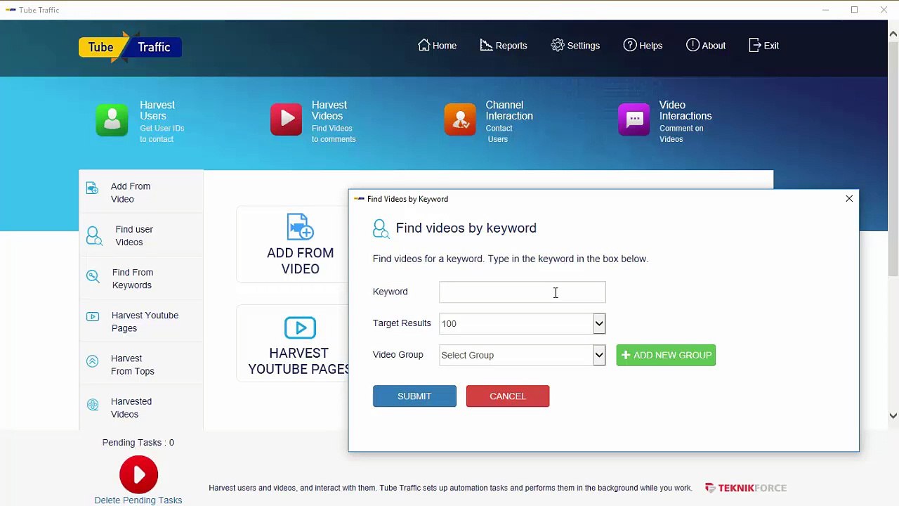Open Video Interactions purple chat icon

click(x=634, y=119)
